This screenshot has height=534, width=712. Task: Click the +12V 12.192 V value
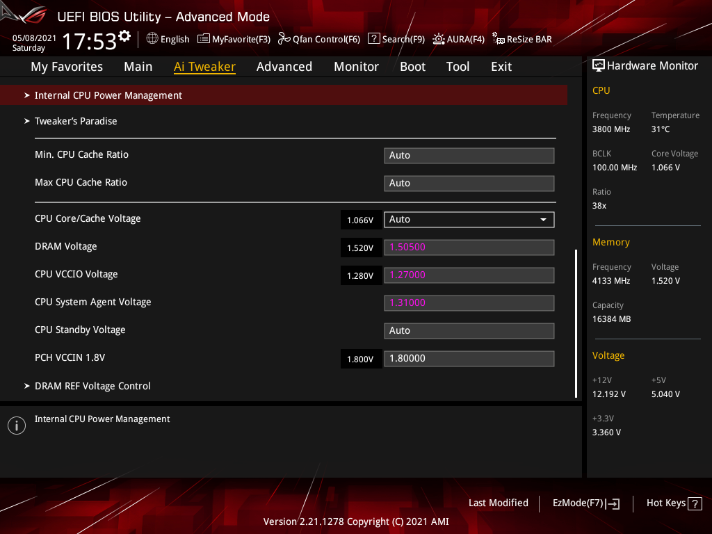pos(609,394)
